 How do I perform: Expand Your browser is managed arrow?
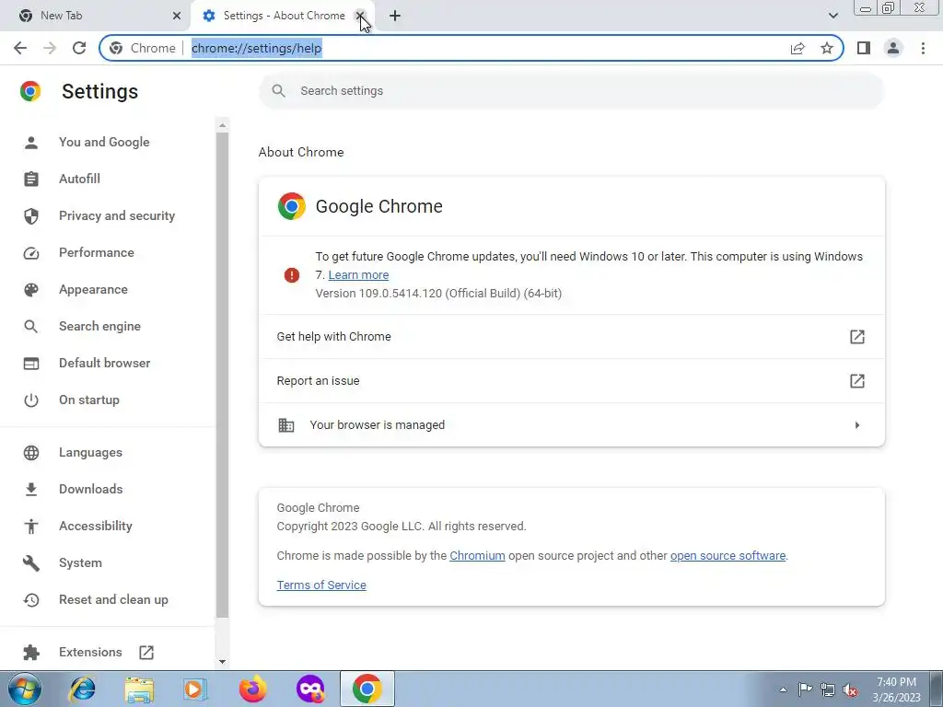click(x=857, y=425)
